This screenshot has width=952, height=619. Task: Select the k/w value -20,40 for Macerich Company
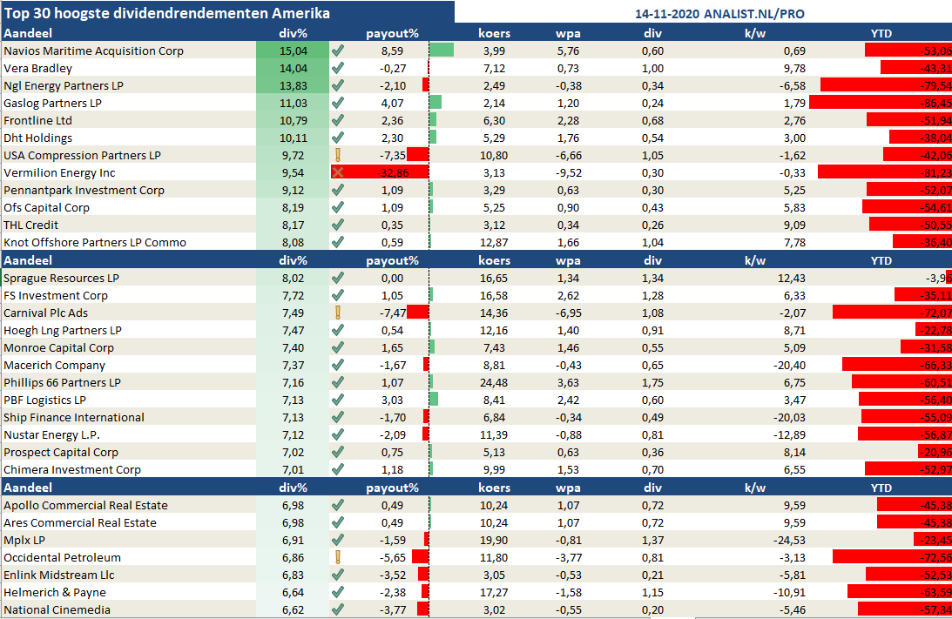pyautogui.click(x=789, y=366)
